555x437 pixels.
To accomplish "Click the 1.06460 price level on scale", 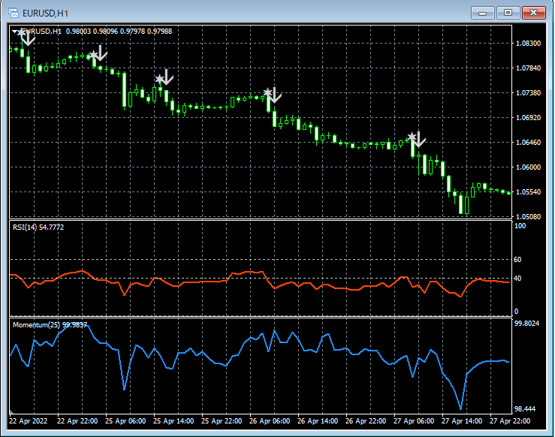I will point(529,142).
